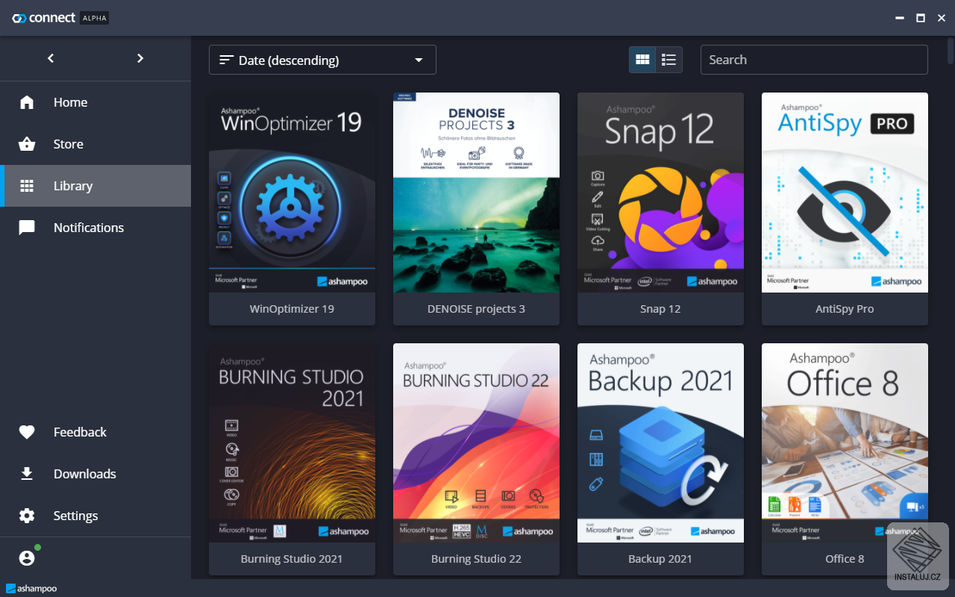The image size is (955, 597).
Task: Open the Backup 2021 cover thumbnail
Action: [x=660, y=443]
